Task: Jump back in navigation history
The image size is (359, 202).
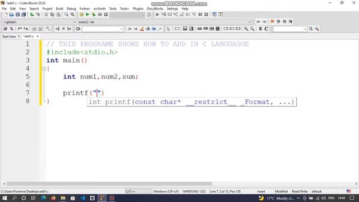Action: click(258, 21)
